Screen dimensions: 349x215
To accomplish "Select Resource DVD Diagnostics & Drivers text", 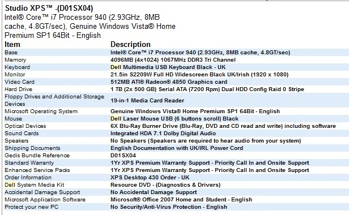I will (165, 185).
